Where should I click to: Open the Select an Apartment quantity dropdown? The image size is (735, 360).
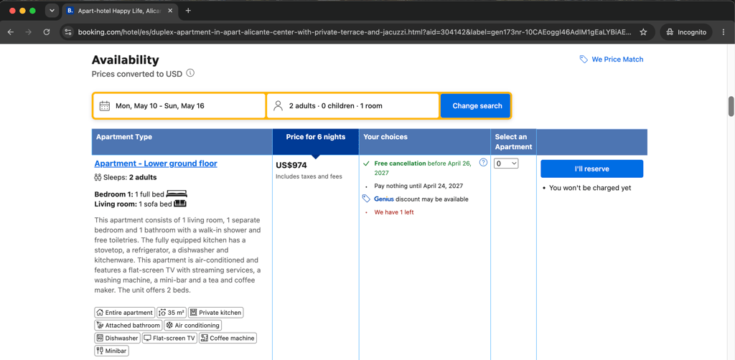tap(506, 164)
